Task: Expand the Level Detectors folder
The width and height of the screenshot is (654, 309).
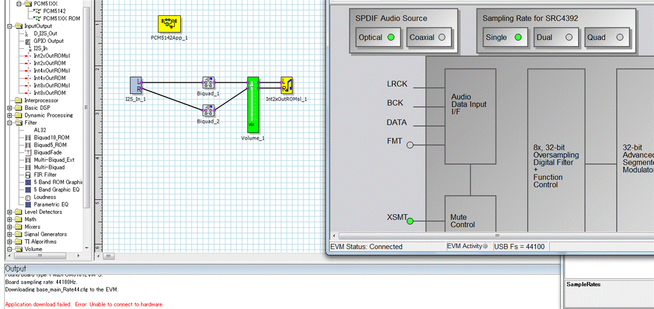Action: pyautogui.click(x=10, y=212)
